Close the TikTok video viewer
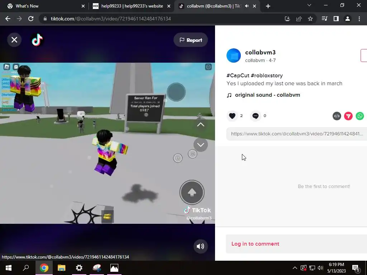Image resolution: width=367 pixels, height=275 pixels. click(14, 40)
